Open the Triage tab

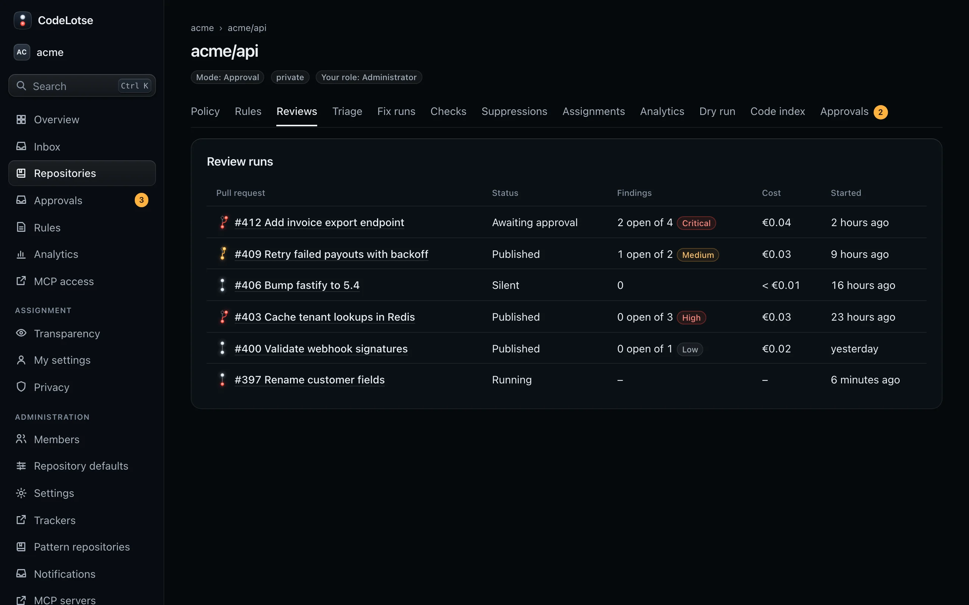pos(347,111)
